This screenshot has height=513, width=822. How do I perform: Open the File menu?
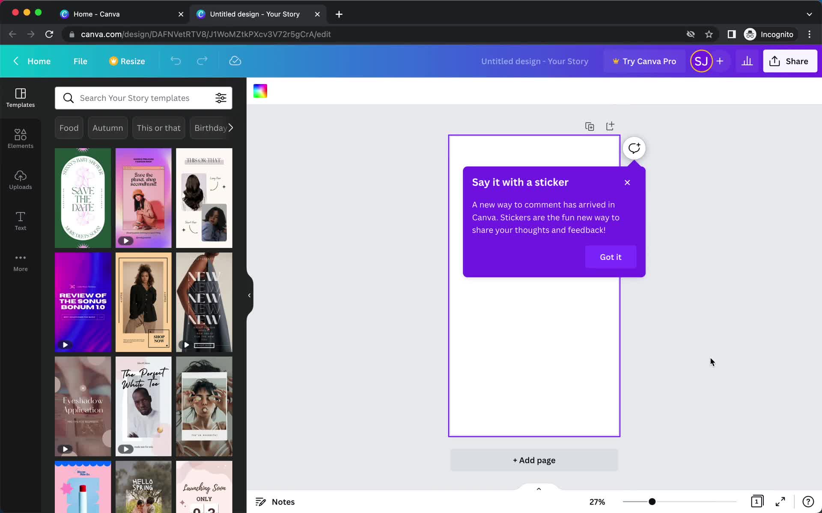pyautogui.click(x=80, y=61)
